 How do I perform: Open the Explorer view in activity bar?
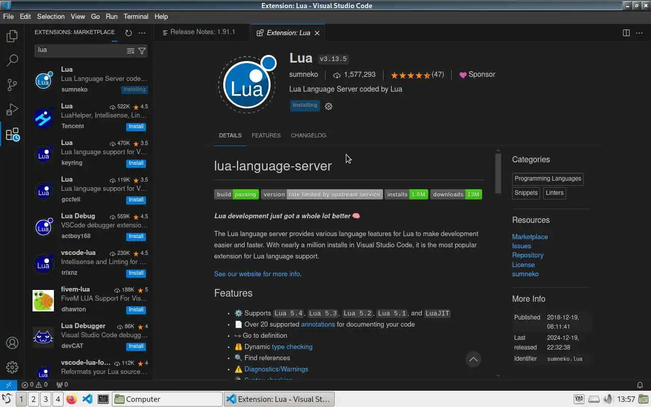tap(12, 36)
